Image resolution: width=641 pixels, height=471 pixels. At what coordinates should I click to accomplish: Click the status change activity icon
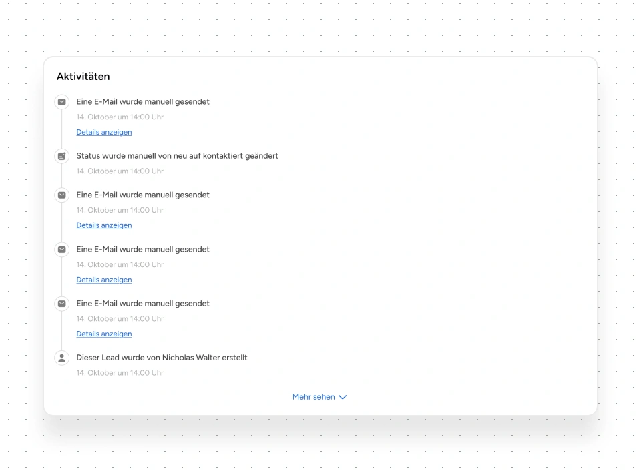click(62, 156)
